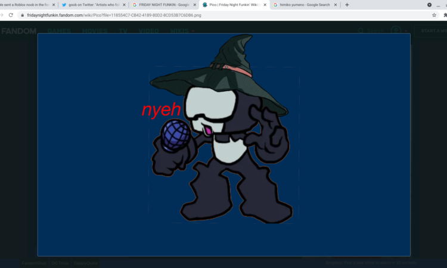This screenshot has width=447, height=268.
Task: Click the Fandom Search field
Action: point(371,30)
